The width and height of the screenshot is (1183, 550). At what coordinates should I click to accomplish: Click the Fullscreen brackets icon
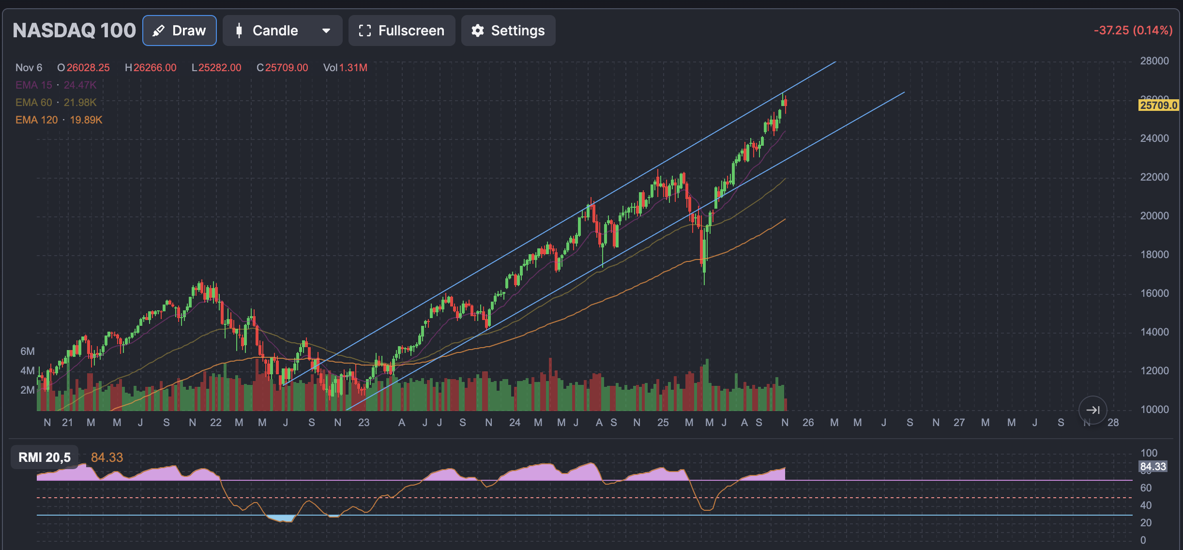[364, 31]
